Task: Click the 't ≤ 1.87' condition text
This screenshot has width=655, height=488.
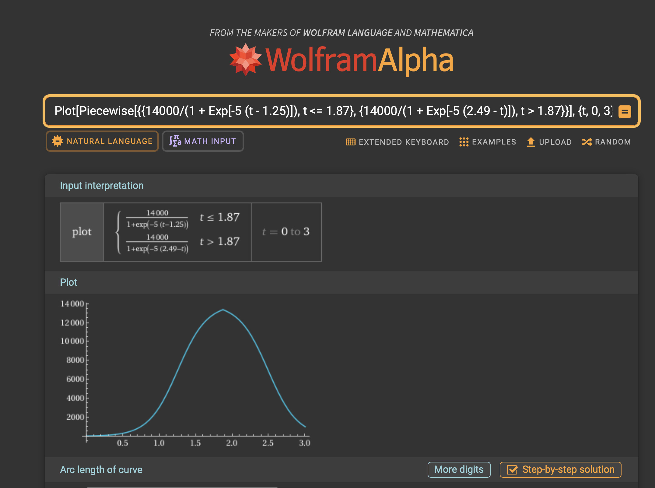Action: click(x=219, y=217)
